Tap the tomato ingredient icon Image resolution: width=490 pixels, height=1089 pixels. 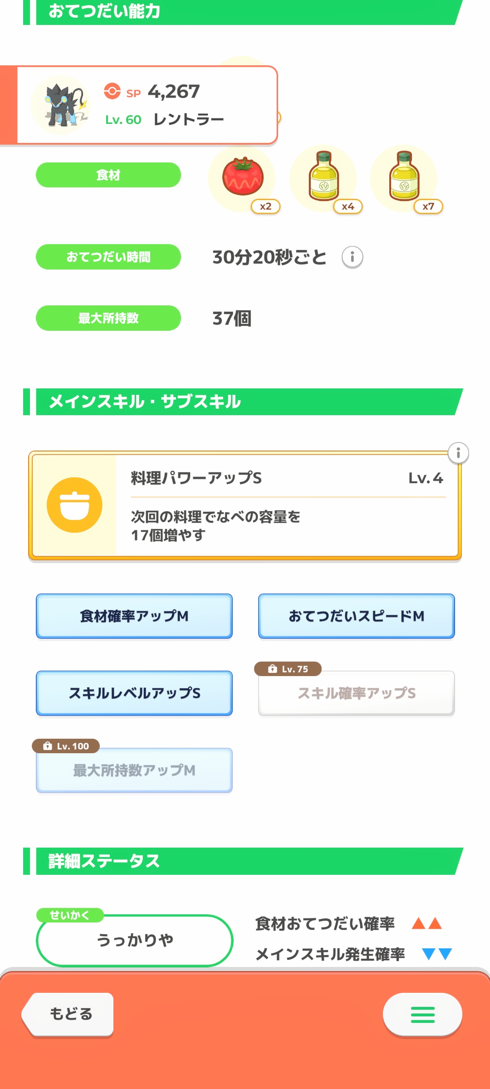click(x=242, y=177)
